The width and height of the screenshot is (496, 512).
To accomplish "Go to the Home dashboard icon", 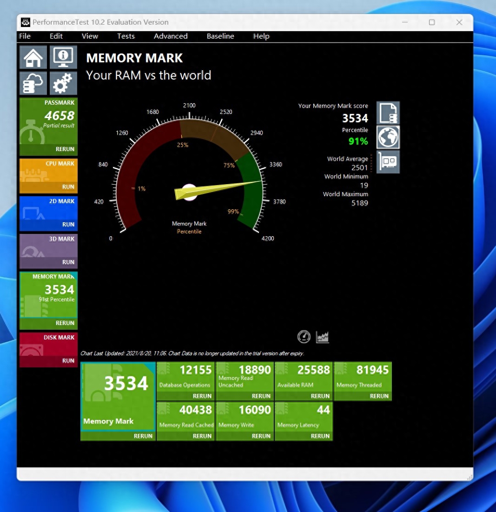I will (33, 58).
